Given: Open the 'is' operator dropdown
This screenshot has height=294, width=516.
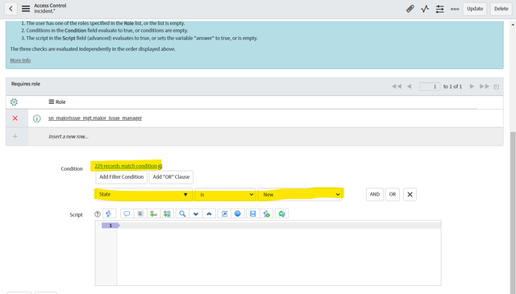Looking at the screenshot, I should [x=225, y=194].
